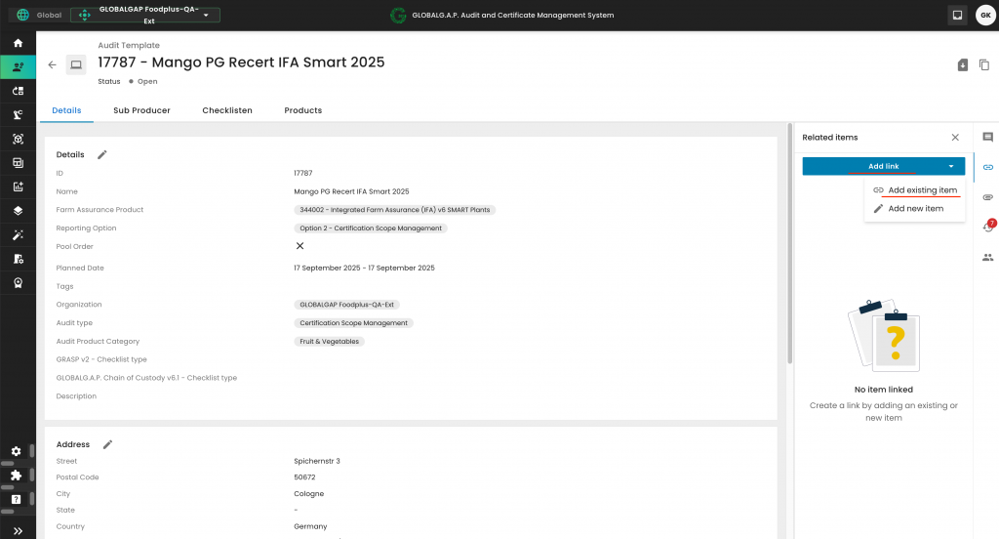Click the copy icon in the top right header
This screenshot has width=999, height=539.
(x=984, y=65)
